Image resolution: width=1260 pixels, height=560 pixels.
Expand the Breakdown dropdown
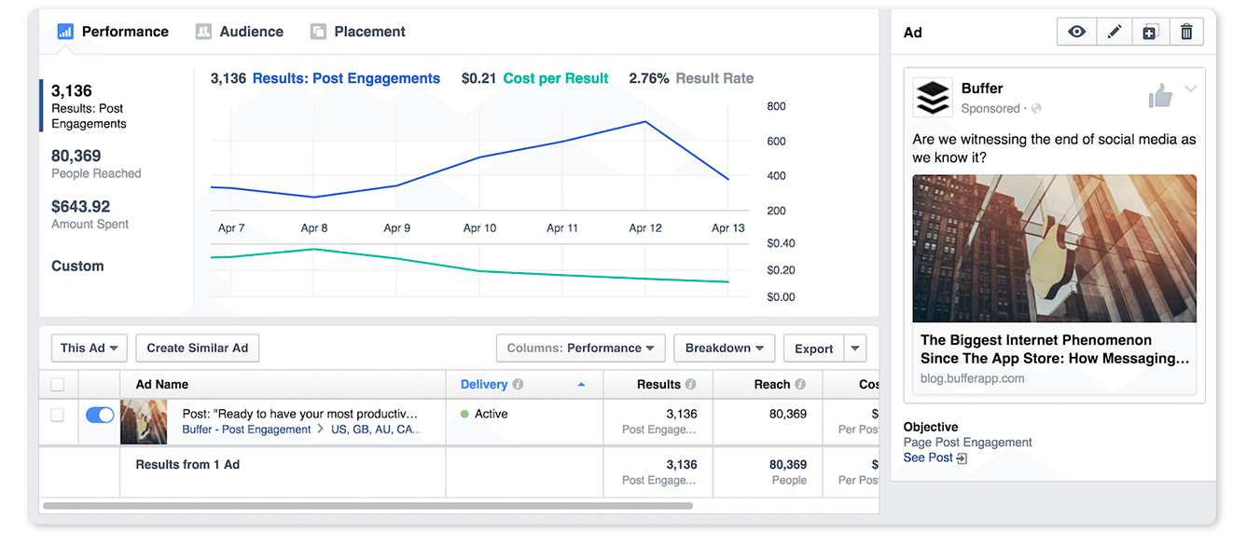coord(725,348)
